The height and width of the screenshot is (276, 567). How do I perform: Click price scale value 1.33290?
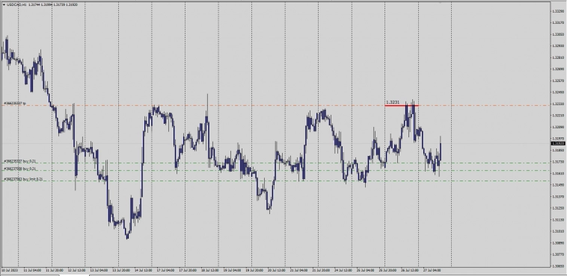(558, 11)
